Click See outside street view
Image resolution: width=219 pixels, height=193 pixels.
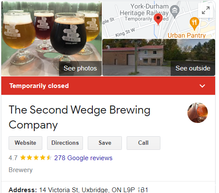(x=193, y=68)
